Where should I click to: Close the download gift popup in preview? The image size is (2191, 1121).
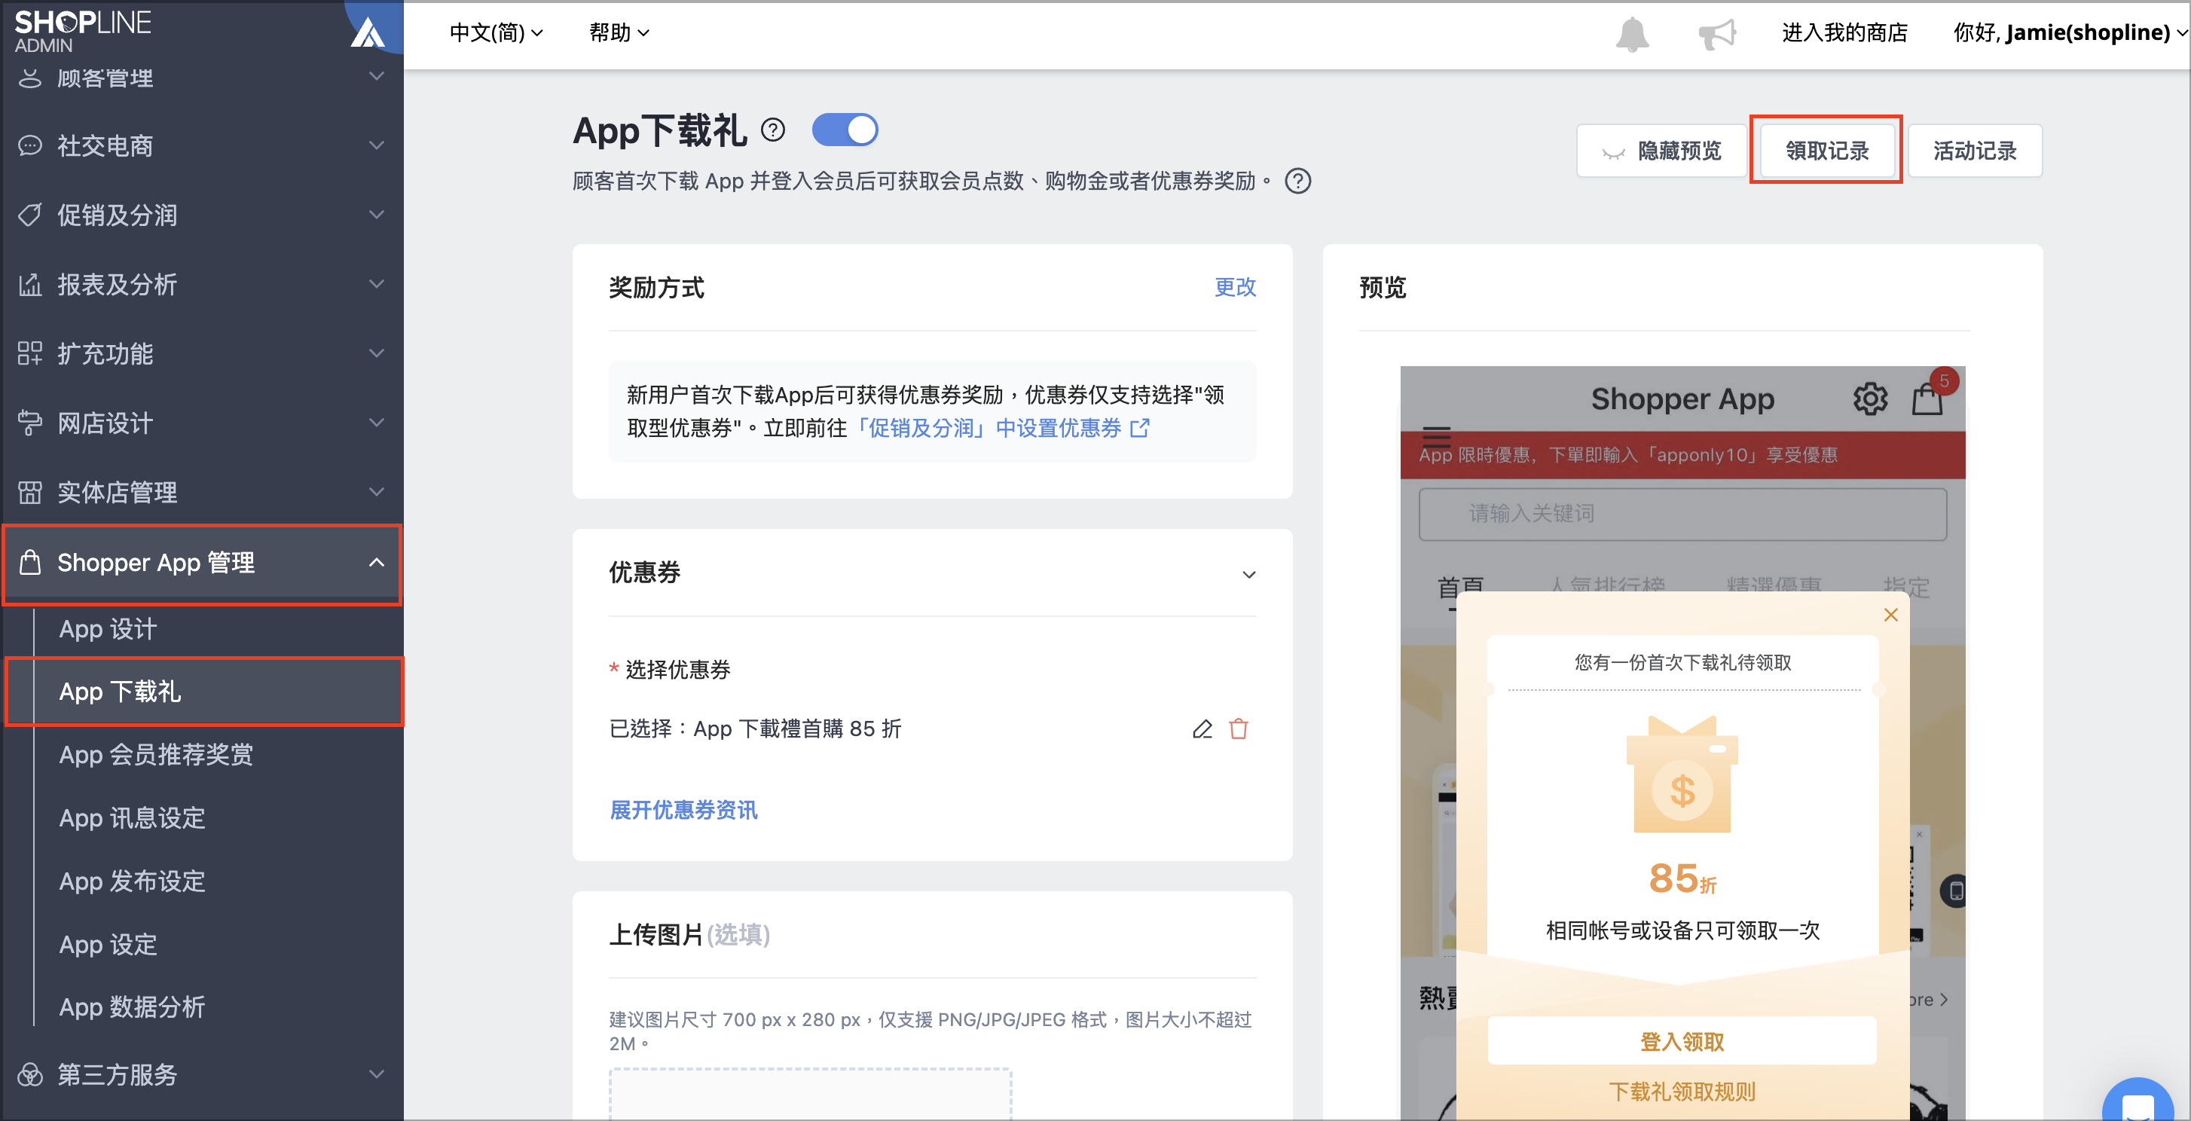tap(1891, 614)
